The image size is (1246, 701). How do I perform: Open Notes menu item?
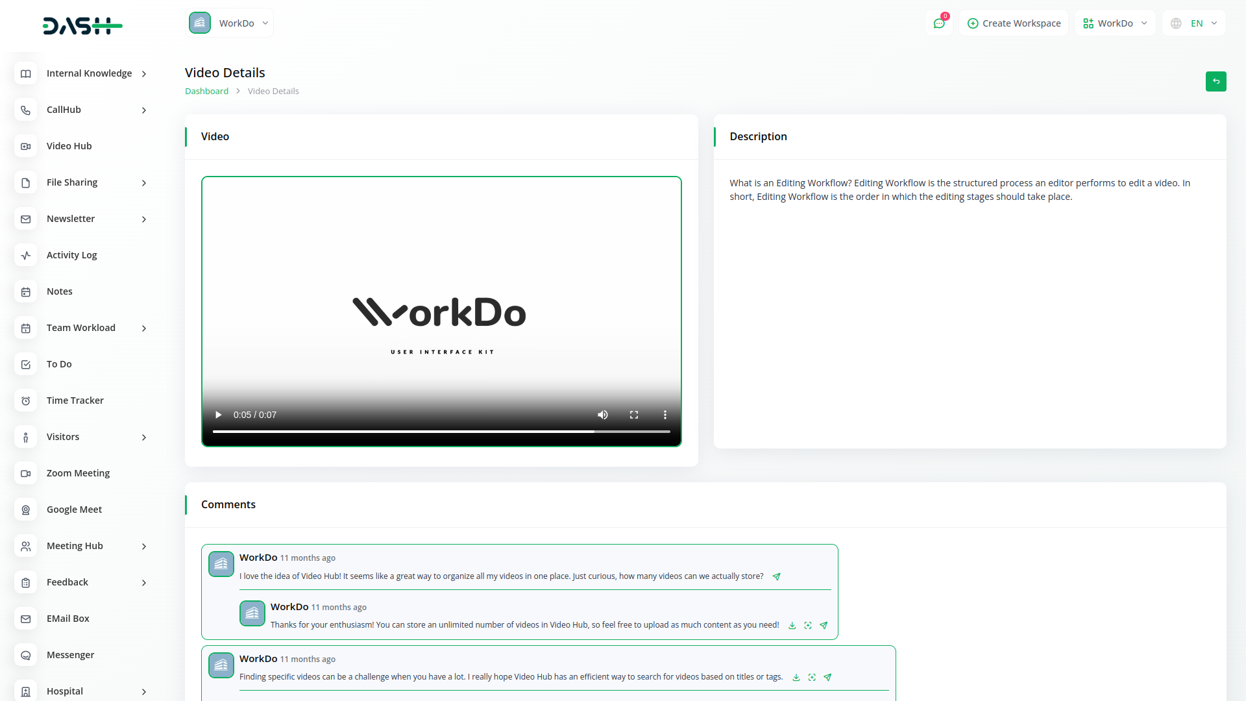tap(60, 291)
